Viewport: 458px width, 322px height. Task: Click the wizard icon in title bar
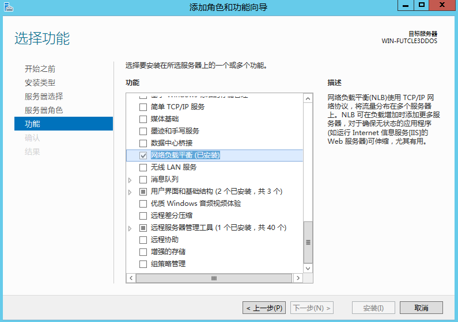9,7
